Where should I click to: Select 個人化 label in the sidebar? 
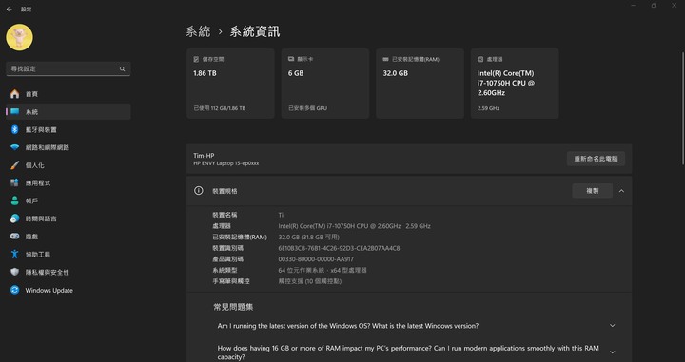coord(34,165)
